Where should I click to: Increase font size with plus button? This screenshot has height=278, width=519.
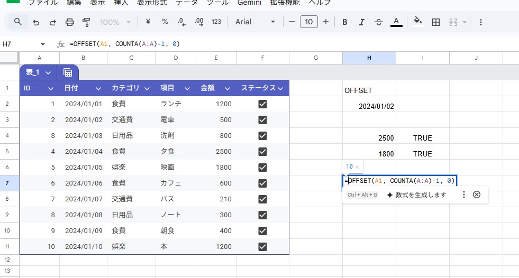[326, 22]
